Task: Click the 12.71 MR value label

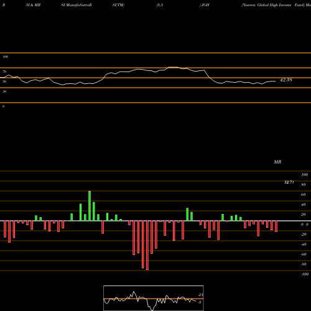Action: [x=289, y=182]
